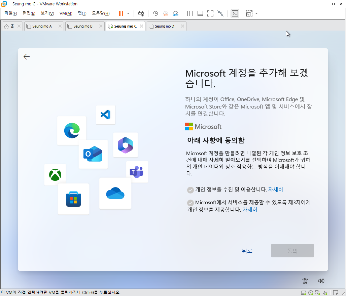Viewport: 346px width, 296px height.
Task: Click the '아래 사항에 동의함' heading text
Action: click(216, 140)
